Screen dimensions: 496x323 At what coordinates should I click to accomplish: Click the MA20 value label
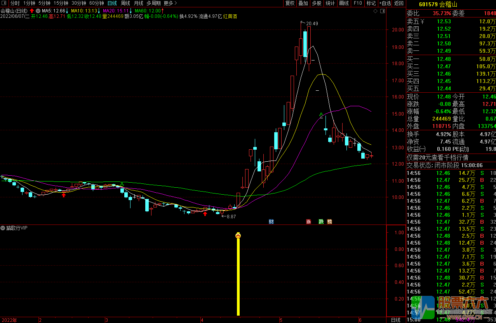[117, 10]
